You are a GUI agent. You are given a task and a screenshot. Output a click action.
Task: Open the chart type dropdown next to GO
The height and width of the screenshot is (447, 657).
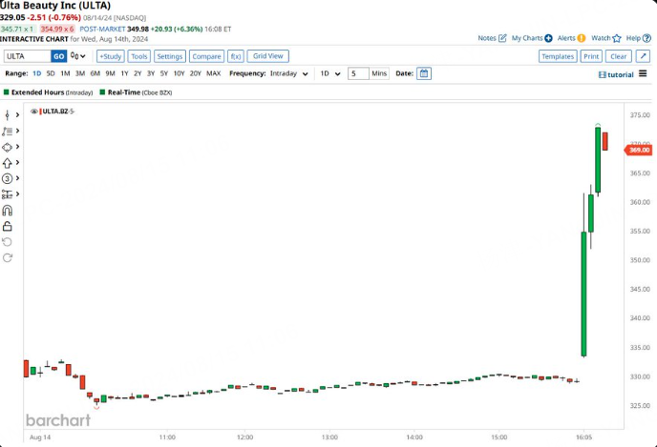coord(78,56)
